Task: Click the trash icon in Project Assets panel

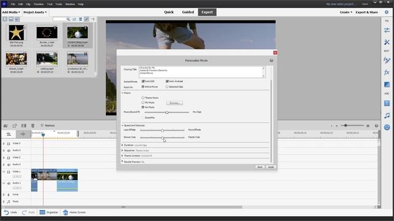Action: coord(81,19)
